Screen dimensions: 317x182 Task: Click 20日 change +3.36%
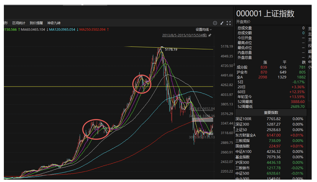(298, 87)
